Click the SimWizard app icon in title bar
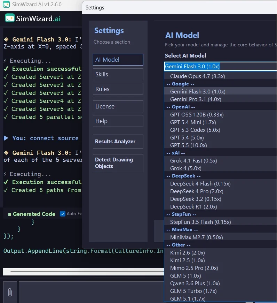 6,4
